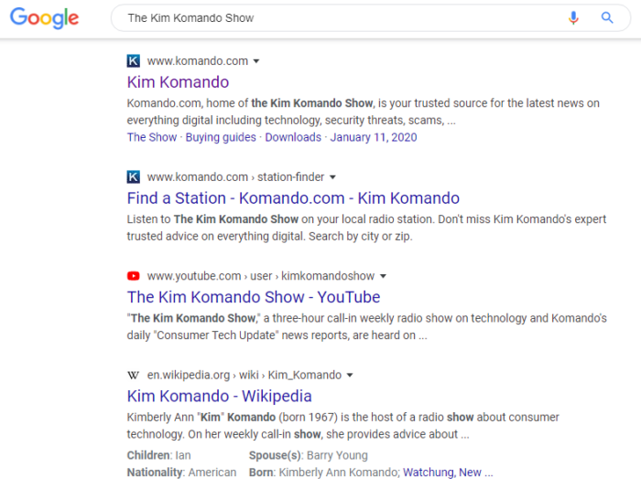Open the dropdown arrow beside station-finder URL
This screenshot has height=499, width=641.
click(332, 177)
